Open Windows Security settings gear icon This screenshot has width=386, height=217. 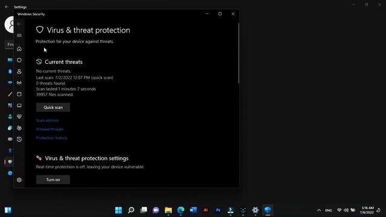point(19,180)
